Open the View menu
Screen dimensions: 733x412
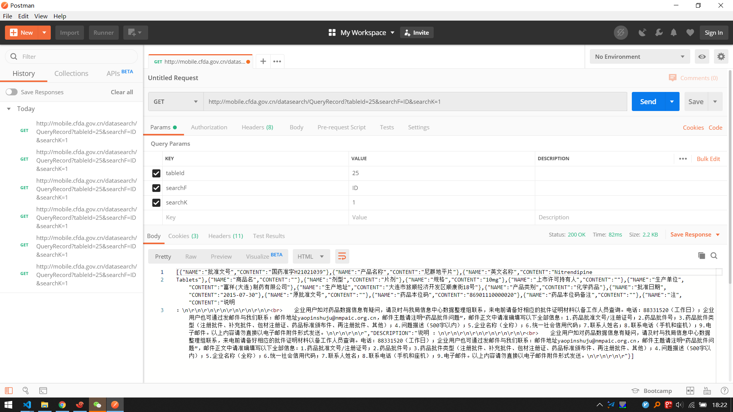click(41, 16)
